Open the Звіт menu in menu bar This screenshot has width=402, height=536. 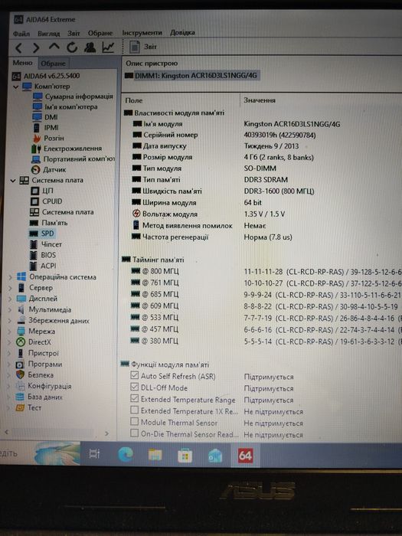pyautogui.click(x=74, y=33)
